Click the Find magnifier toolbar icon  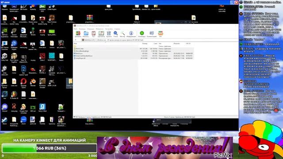tap(116, 34)
